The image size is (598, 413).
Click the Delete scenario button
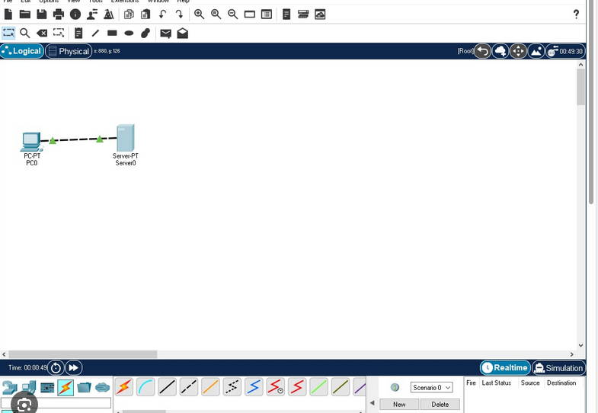[440, 405]
